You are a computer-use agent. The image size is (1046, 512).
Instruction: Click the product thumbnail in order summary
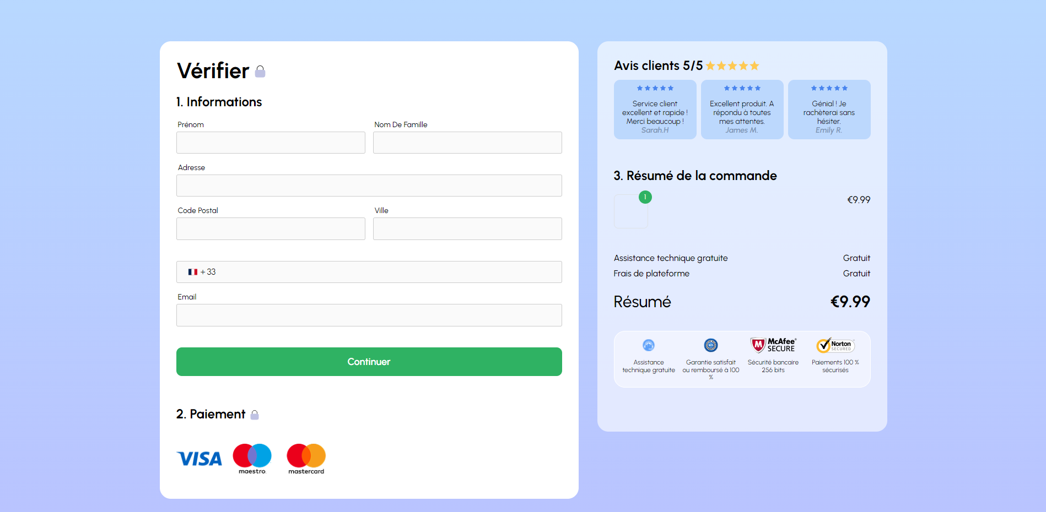click(631, 211)
